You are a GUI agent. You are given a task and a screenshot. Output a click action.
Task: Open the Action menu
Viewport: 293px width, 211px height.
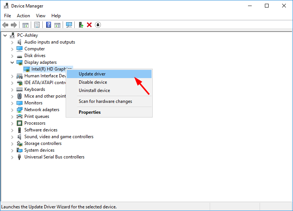23,16
